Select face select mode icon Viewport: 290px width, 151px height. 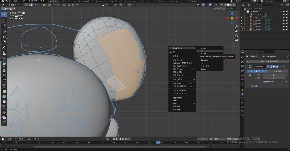coord(32,5)
